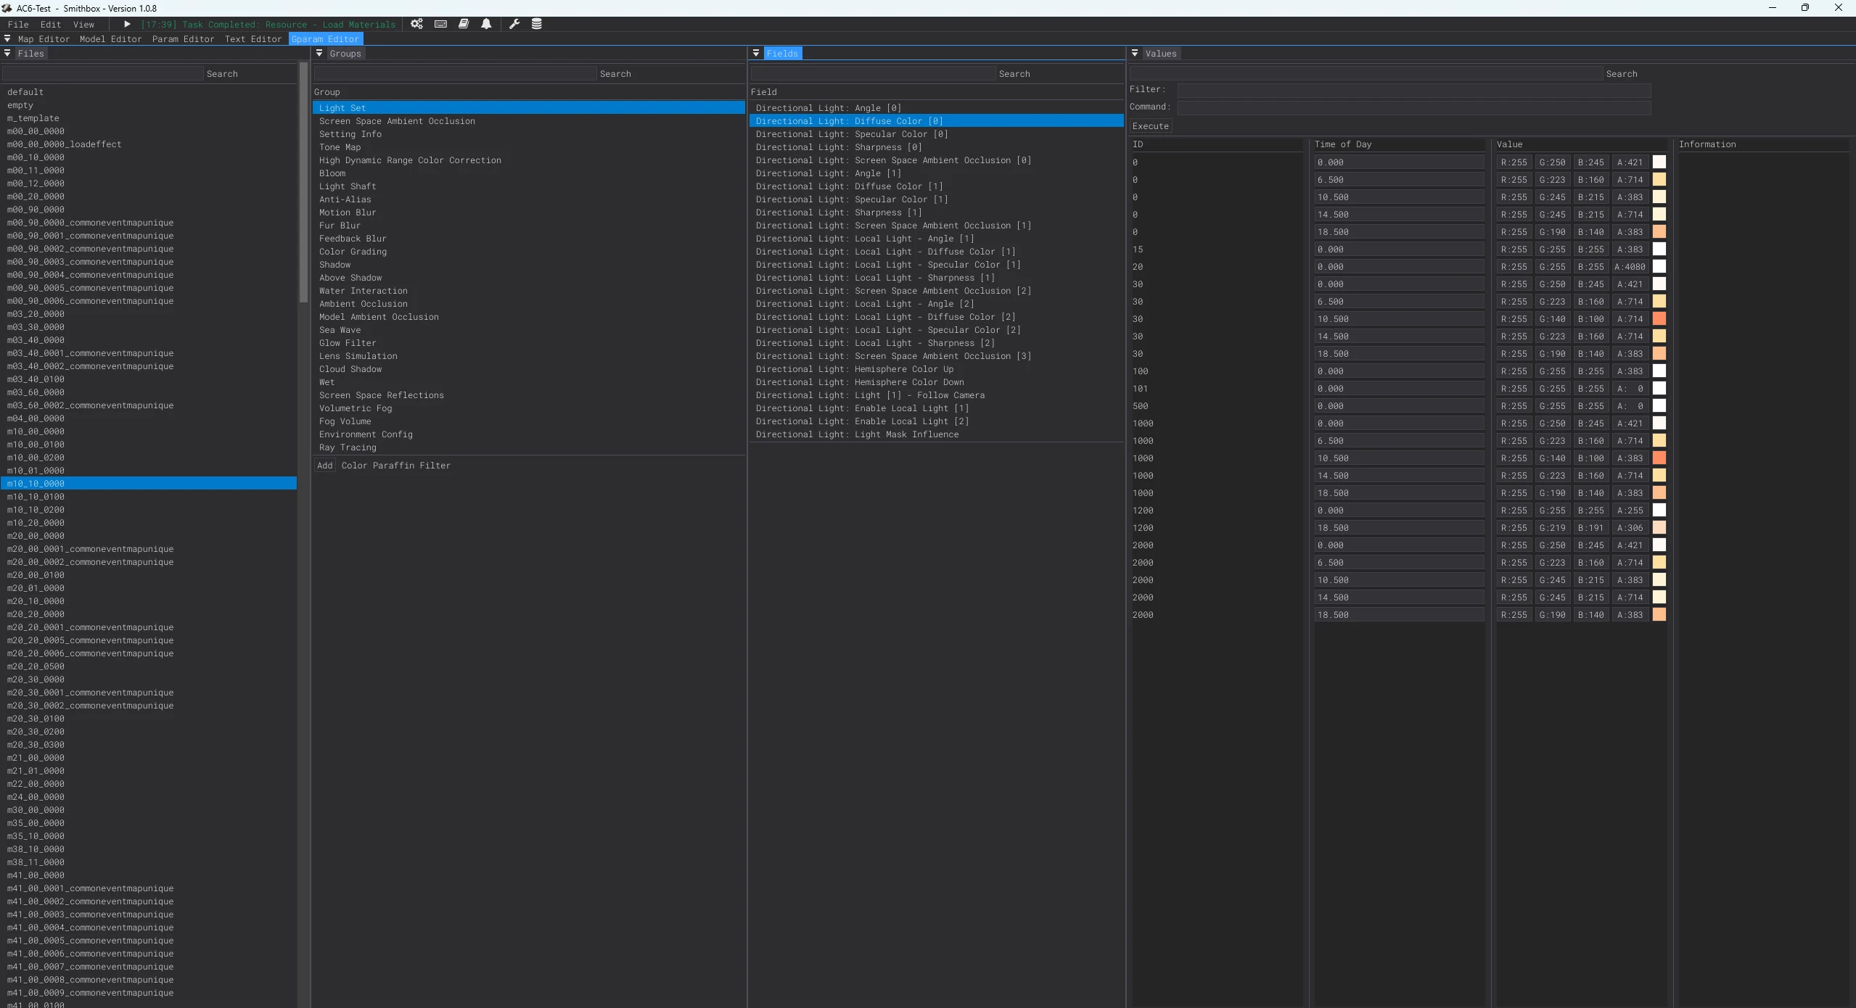Viewport: 1856px width, 1008px height.
Task: Click the wrench tools icon
Action: [x=514, y=24]
